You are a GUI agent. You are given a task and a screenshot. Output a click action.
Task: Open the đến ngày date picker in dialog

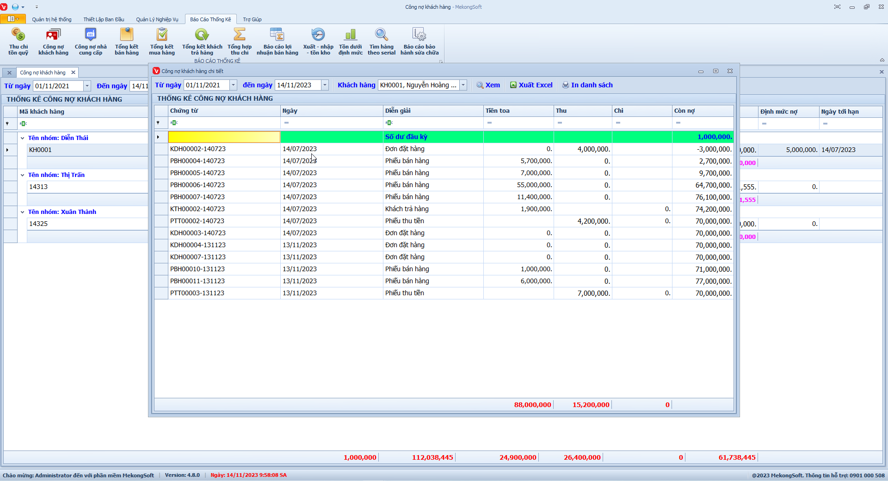point(325,85)
